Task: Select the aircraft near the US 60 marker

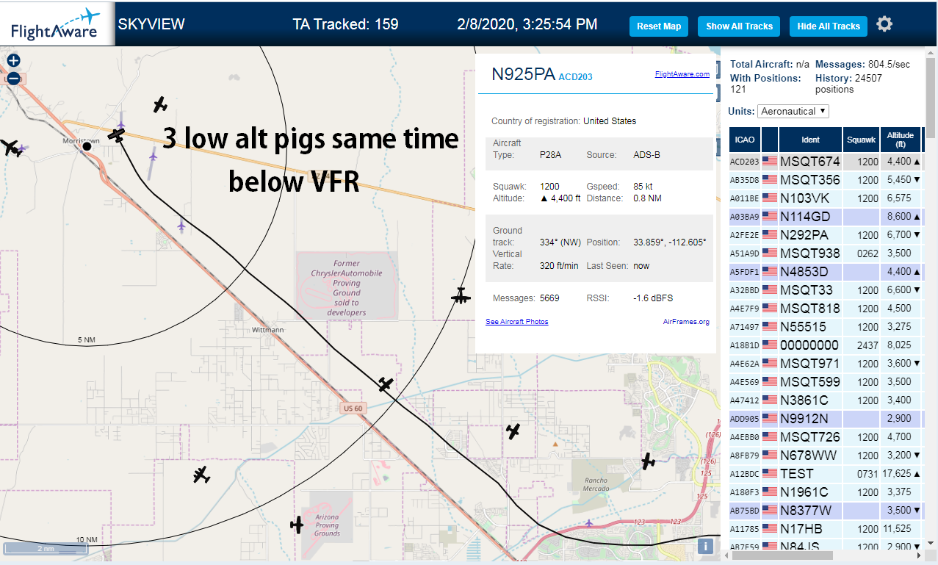Action: [386, 384]
